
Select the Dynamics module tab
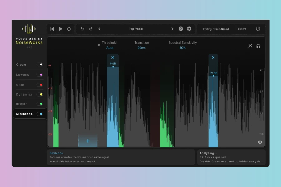click(24, 94)
